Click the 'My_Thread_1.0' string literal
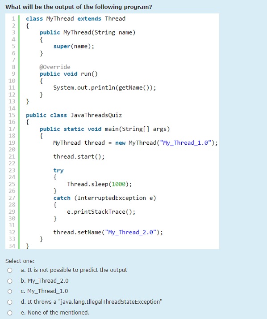The width and height of the screenshot is (267, 319). coord(186,143)
